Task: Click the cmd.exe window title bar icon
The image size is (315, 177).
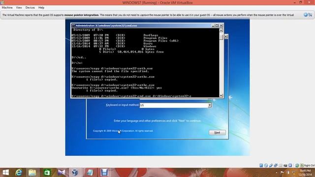Action: pyautogui.click(x=73, y=26)
